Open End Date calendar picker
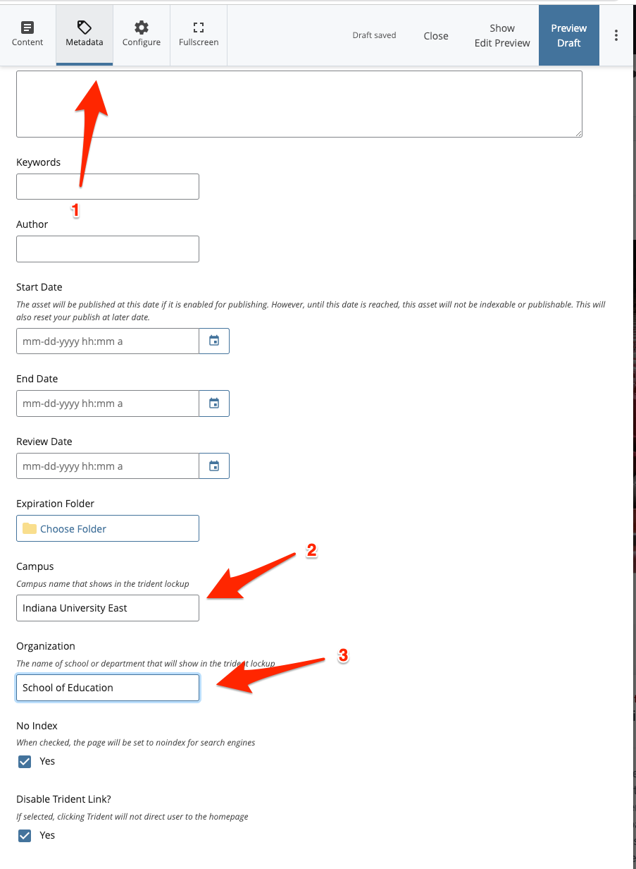Viewport: 636px width, 869px height. [x=214, y=403]
